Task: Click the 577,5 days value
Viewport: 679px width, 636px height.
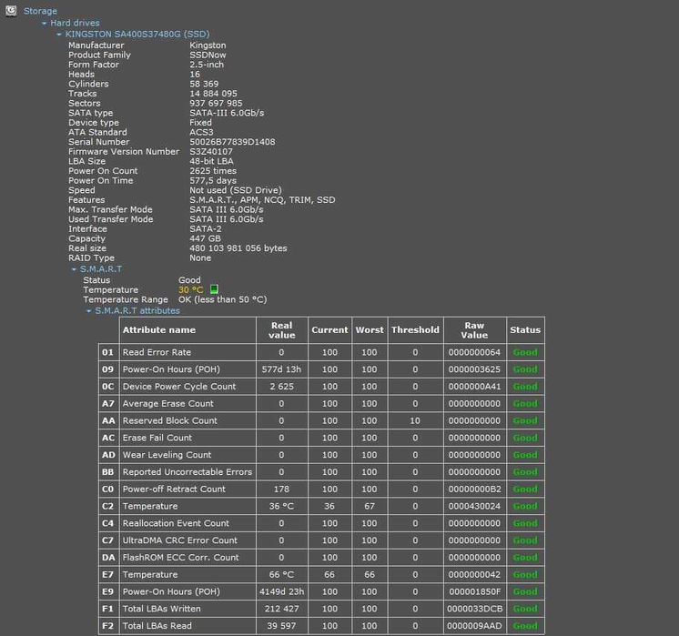Action: 213,180
